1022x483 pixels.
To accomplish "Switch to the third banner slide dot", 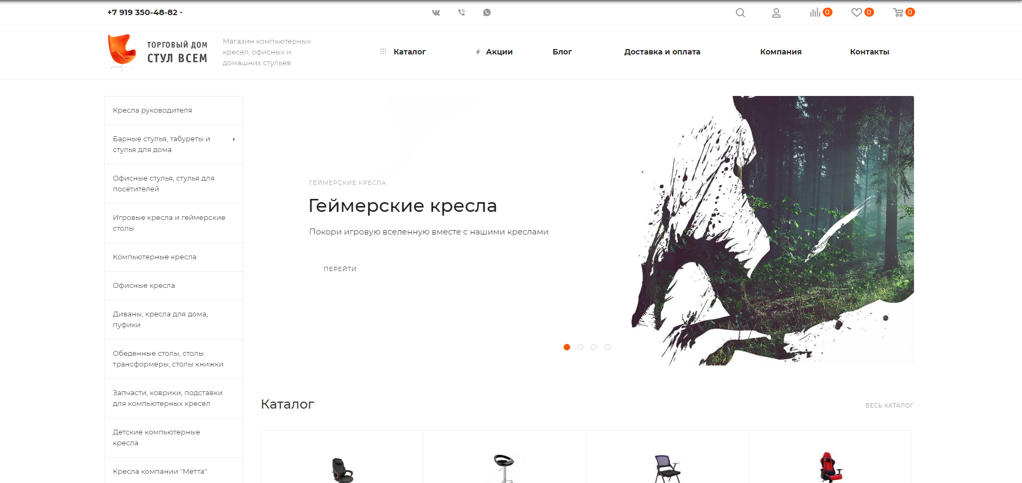I will tap(594, 347).
